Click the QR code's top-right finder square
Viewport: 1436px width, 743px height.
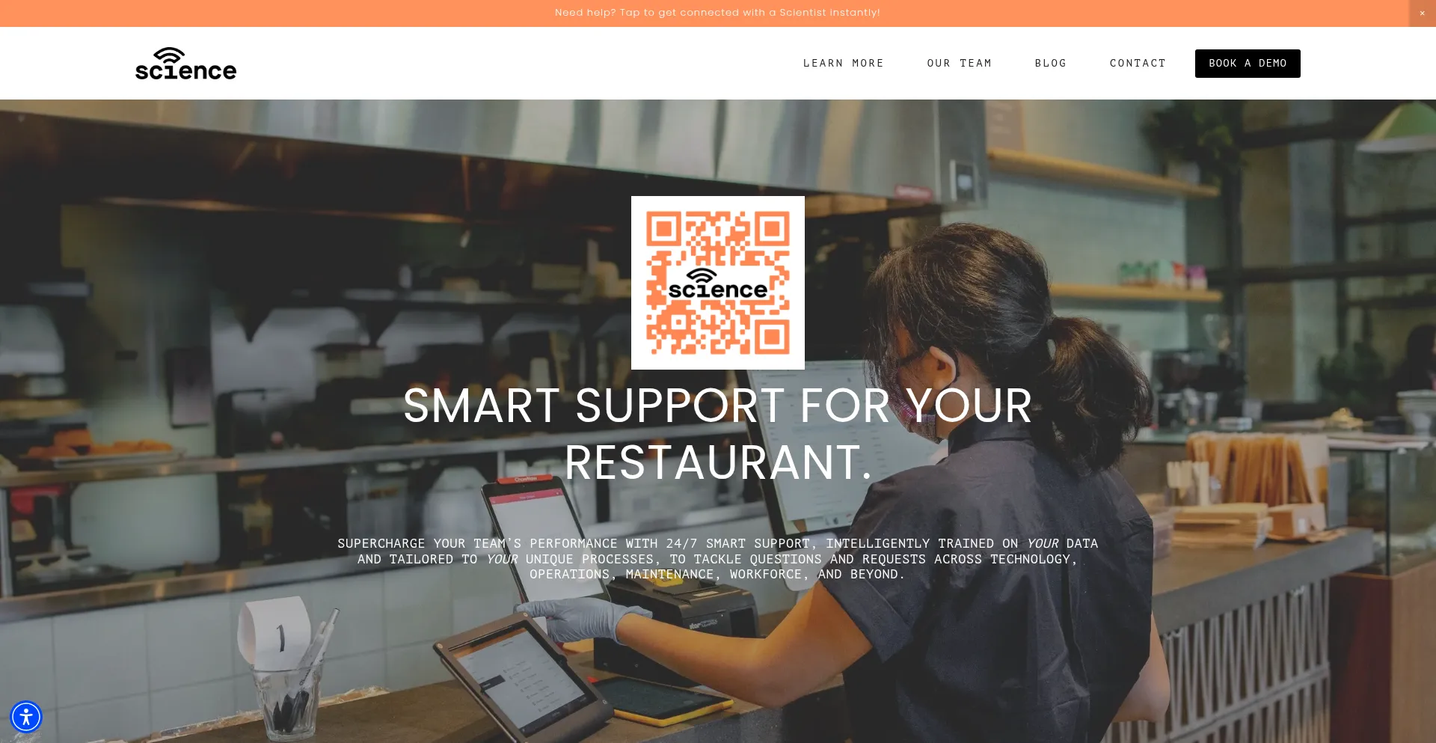tap(772, 228)
